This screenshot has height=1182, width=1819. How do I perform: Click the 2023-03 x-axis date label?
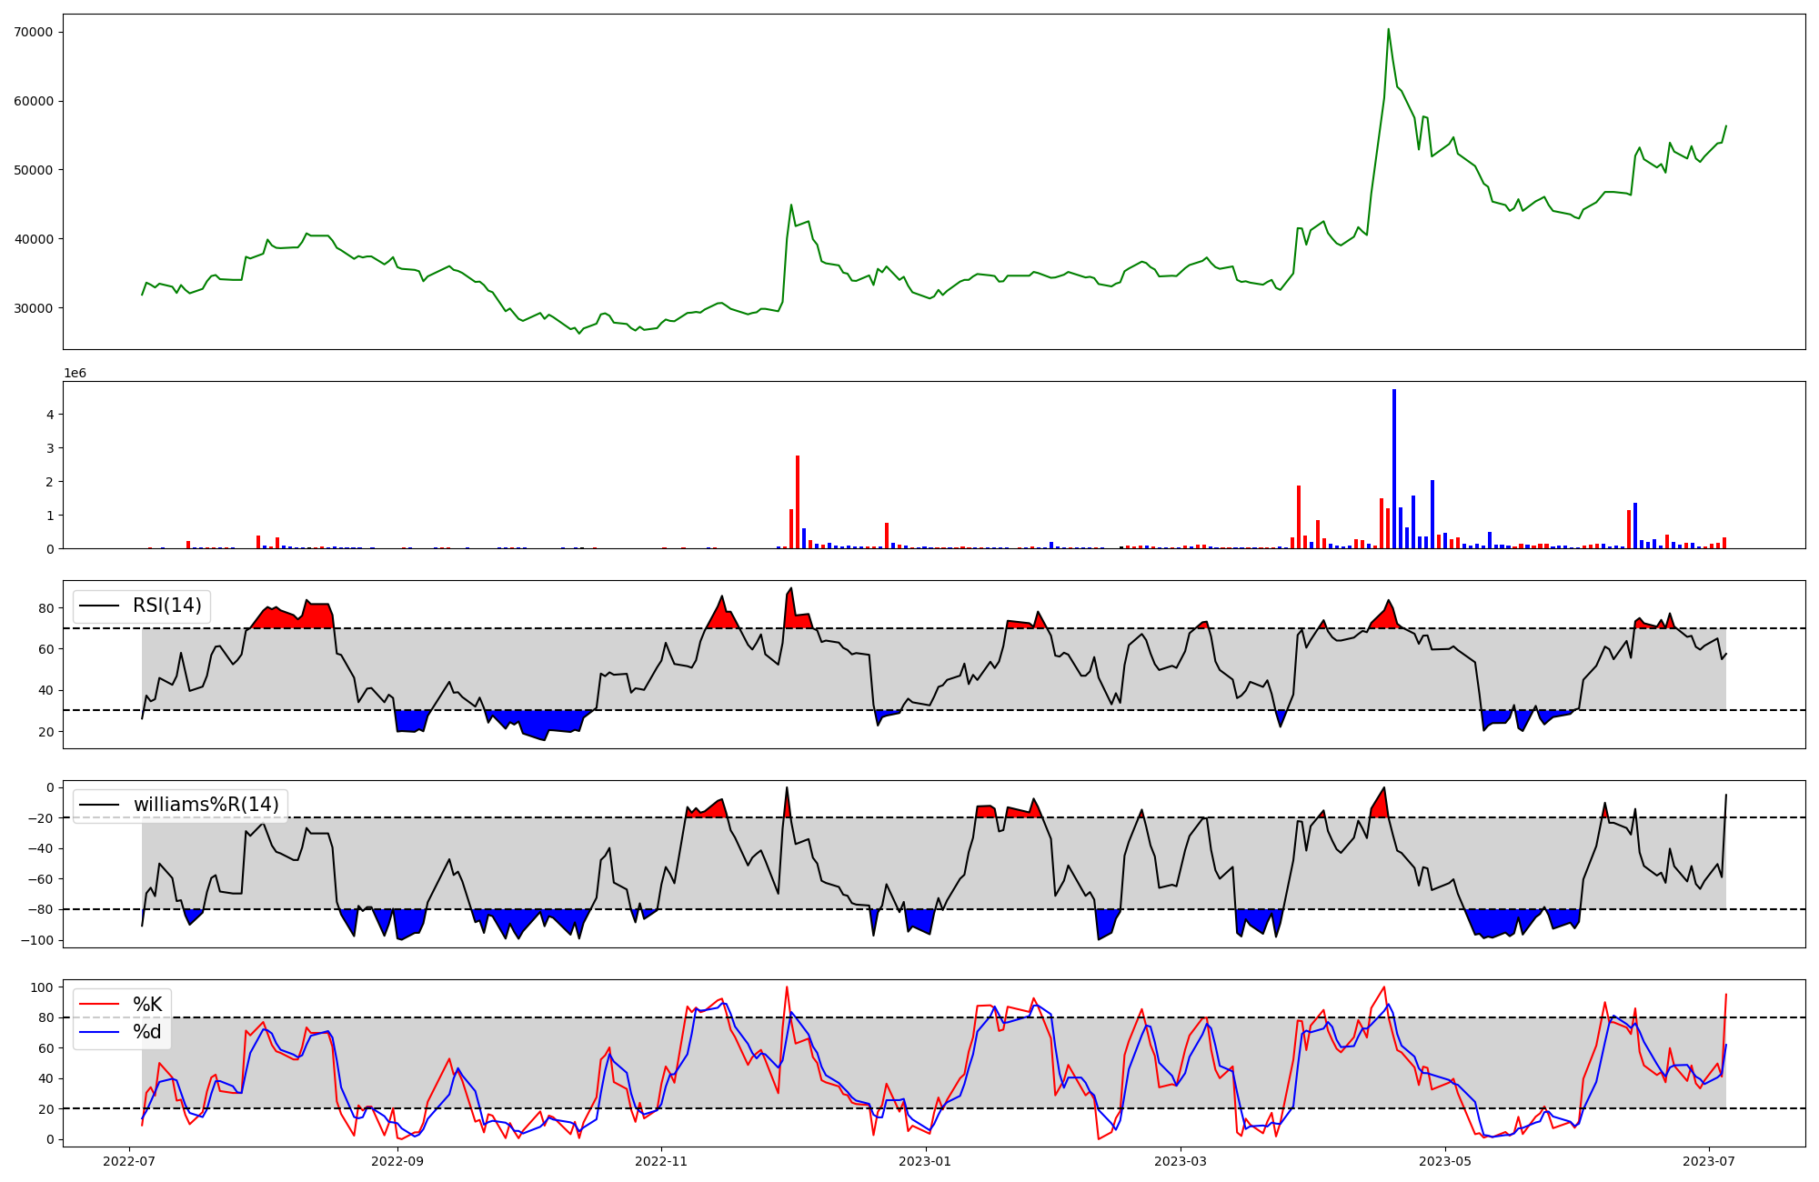point(1181,1161)
